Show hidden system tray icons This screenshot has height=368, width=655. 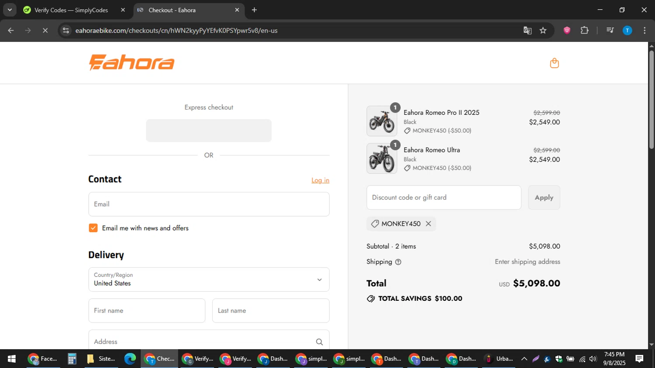pyautogui.click(x=524, y=359)
